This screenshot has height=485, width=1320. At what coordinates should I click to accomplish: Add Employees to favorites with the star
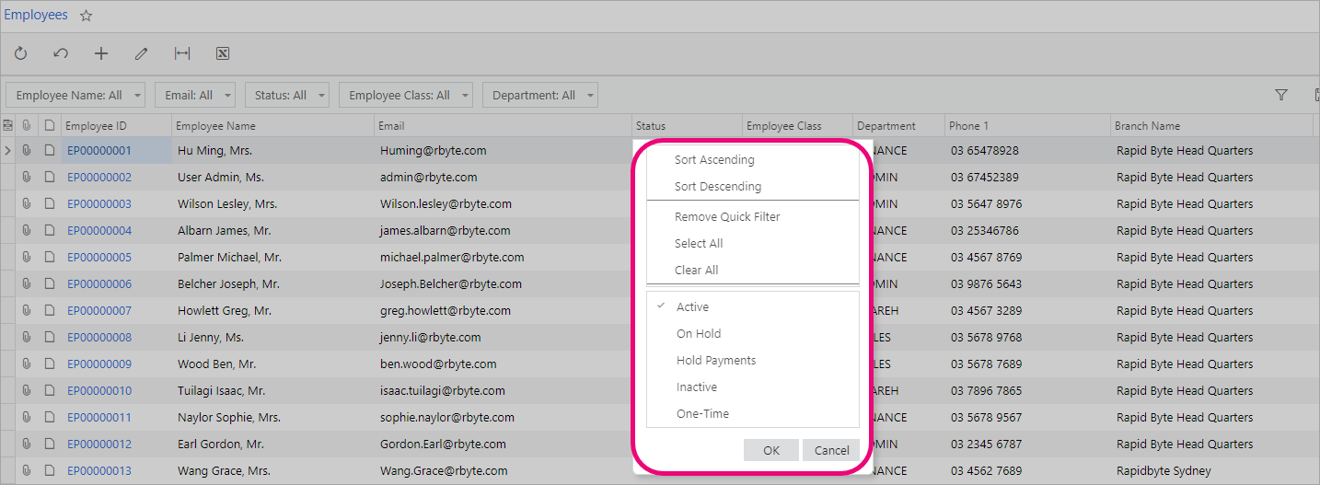pyautogui.click(x=86, y=16)
